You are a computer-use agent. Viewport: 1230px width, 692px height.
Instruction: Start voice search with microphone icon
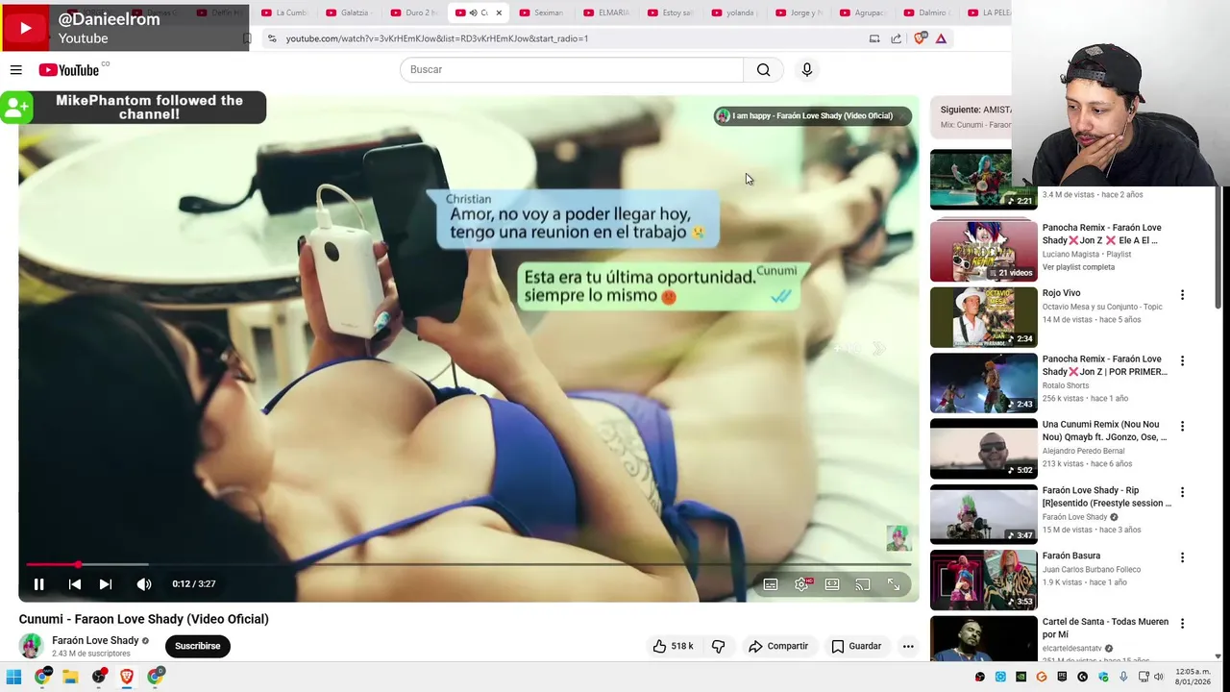pyautogui.click(x=807, y=69)
